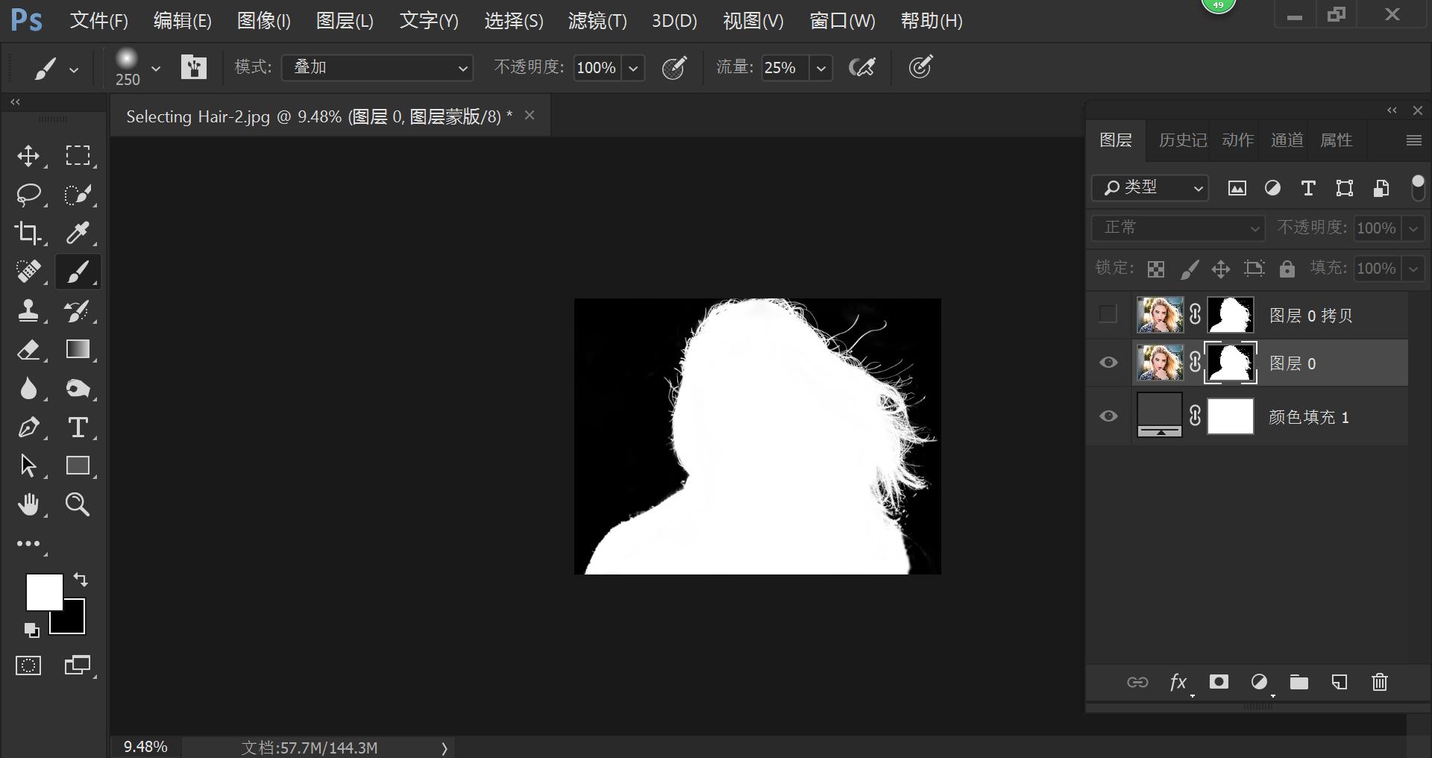
Task: Choose the Pen tool
Action: click(29, 427)
